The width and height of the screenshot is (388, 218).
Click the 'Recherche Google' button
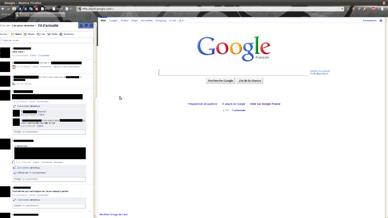pos(220,81)
